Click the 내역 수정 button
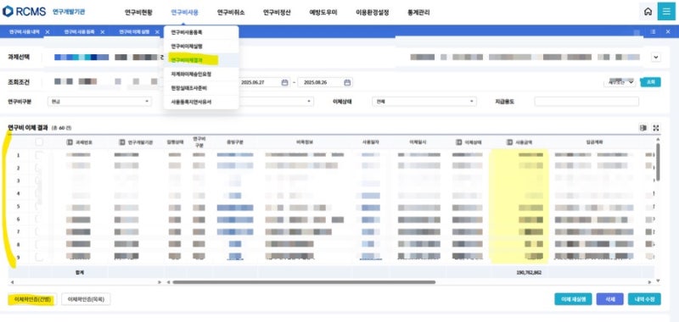The image size is (679, 322). [x=644, y=299]
